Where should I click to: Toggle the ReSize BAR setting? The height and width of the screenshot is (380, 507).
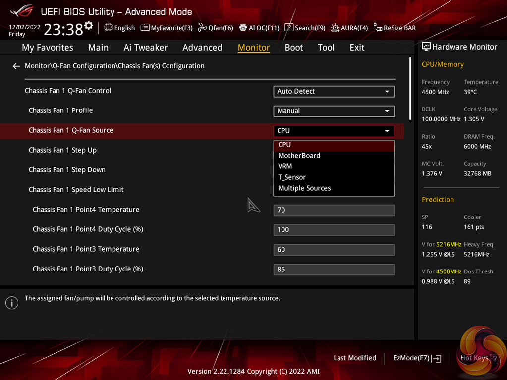tap(394, 28)
